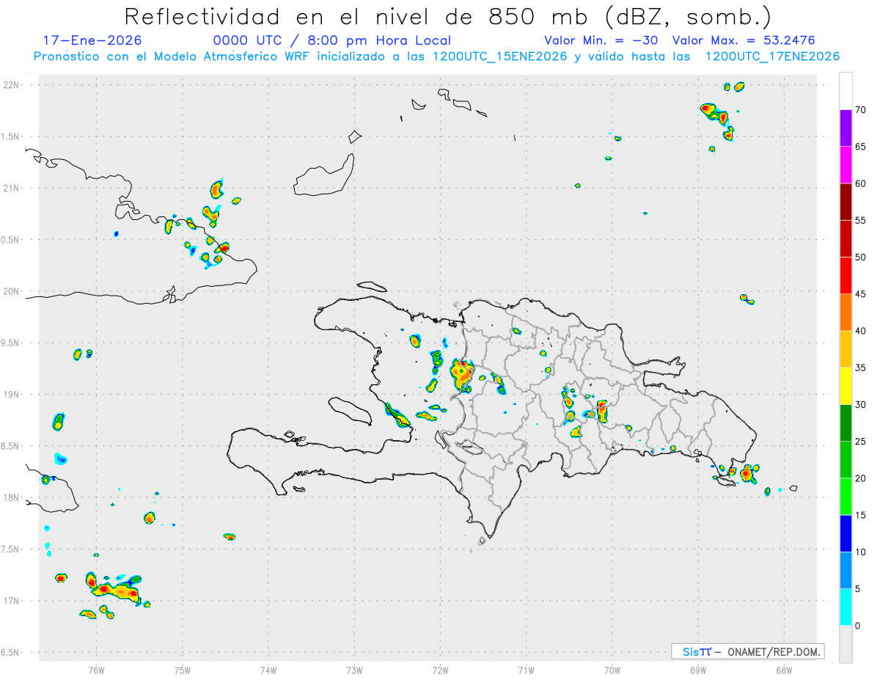
Task: Click the 'Valor Min. = -30' readout
Action: coord(601,40)
